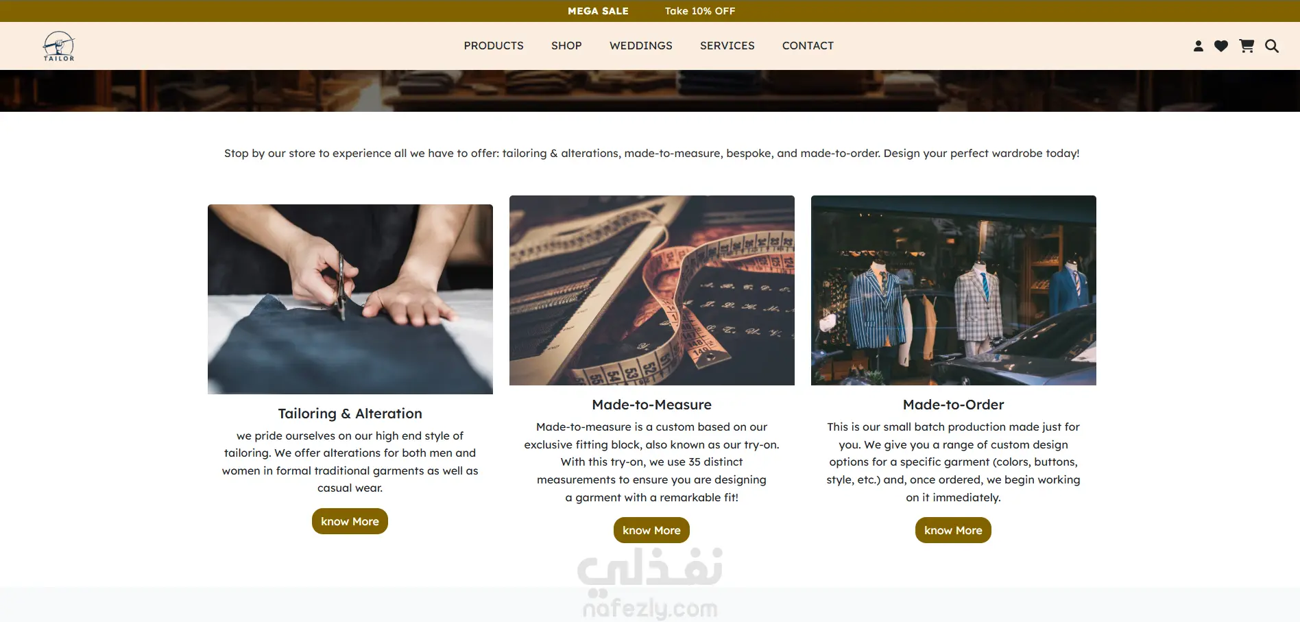Open the measuring tape image
Image resolution: width=1300 pixels, height=622 pixels.
tap(652, 290)
